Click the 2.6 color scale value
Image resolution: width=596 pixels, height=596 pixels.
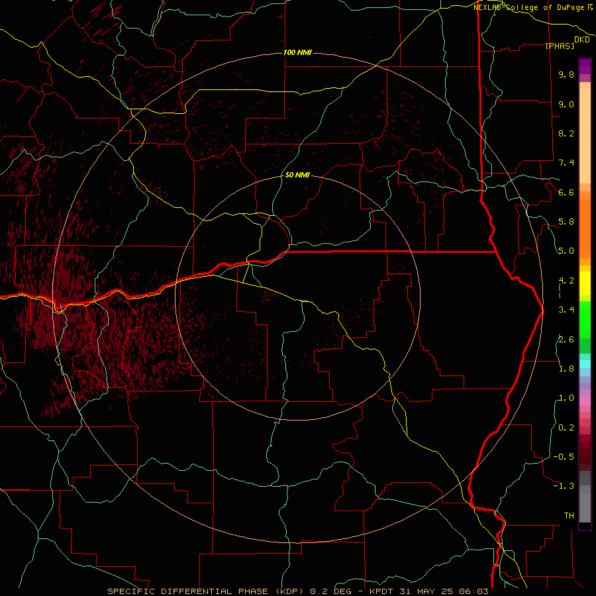[x=566, y=340]
